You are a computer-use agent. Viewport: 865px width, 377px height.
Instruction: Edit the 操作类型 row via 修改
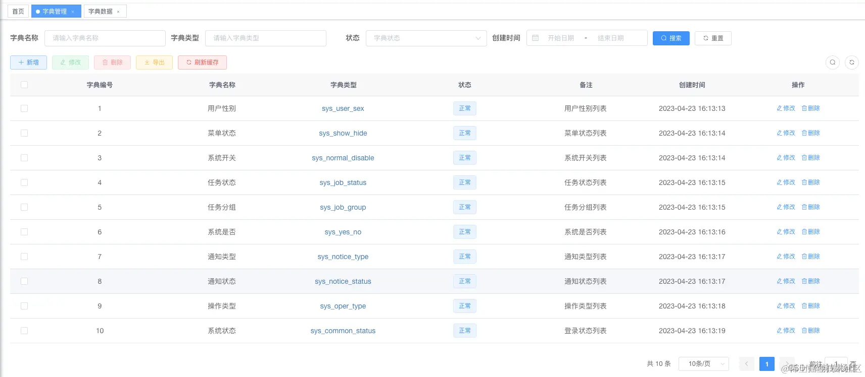pos(786,306)
